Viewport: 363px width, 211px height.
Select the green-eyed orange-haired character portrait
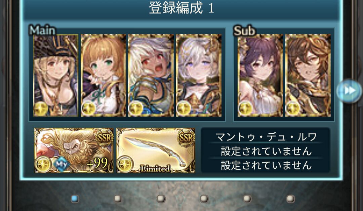coord(103,75)
